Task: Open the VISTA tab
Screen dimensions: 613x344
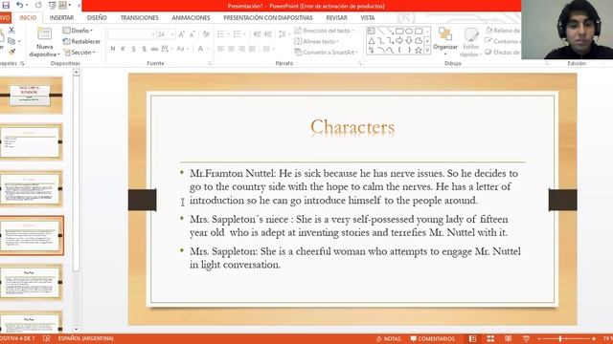Action: tap(368, 18)
